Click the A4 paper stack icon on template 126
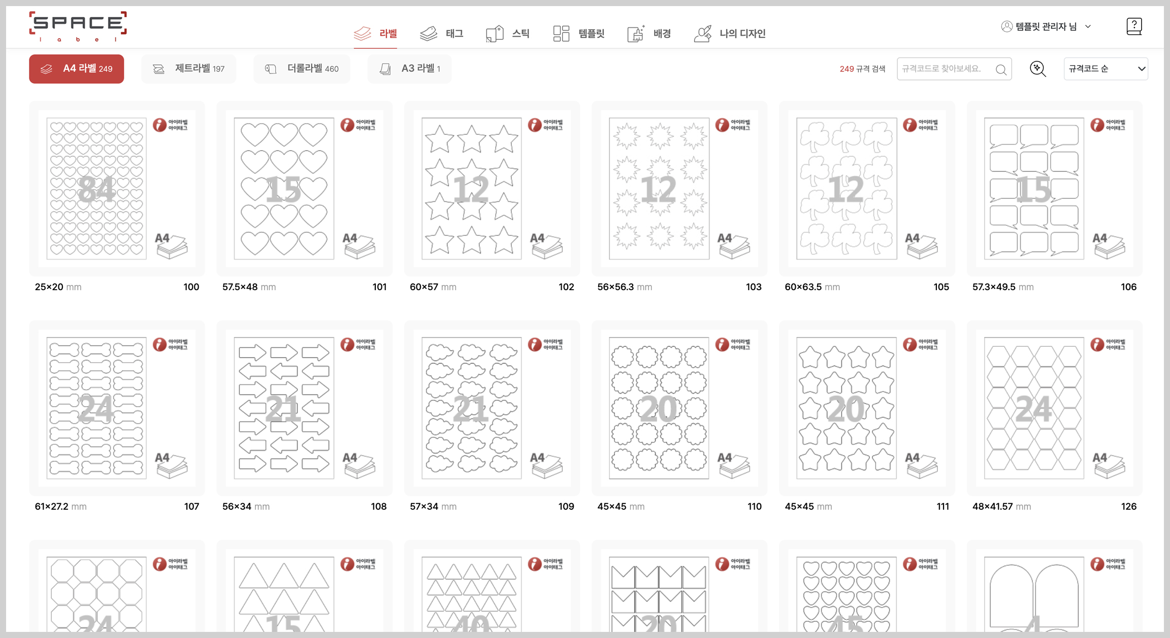 [x=1109, y=465]
